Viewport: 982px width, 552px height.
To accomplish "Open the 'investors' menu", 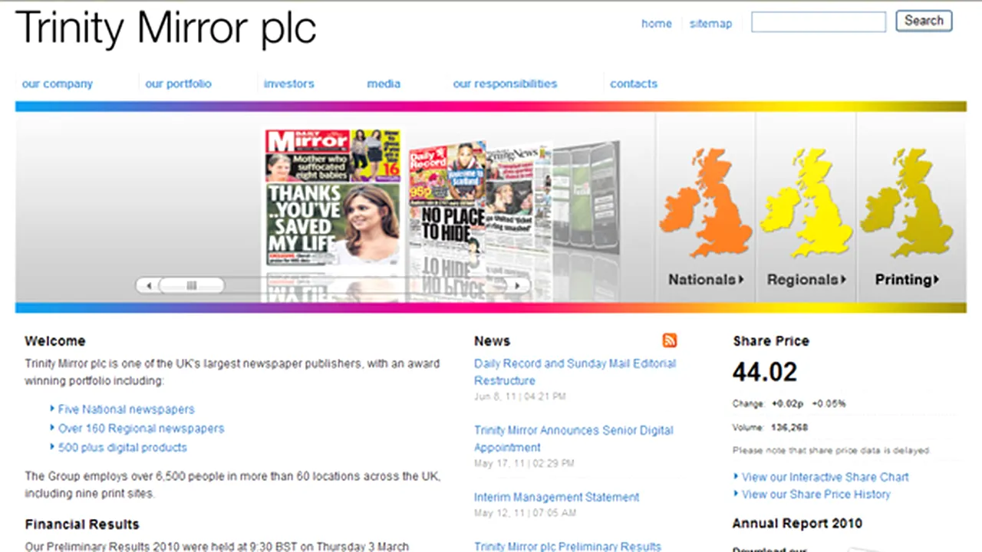I will (288, 84).
